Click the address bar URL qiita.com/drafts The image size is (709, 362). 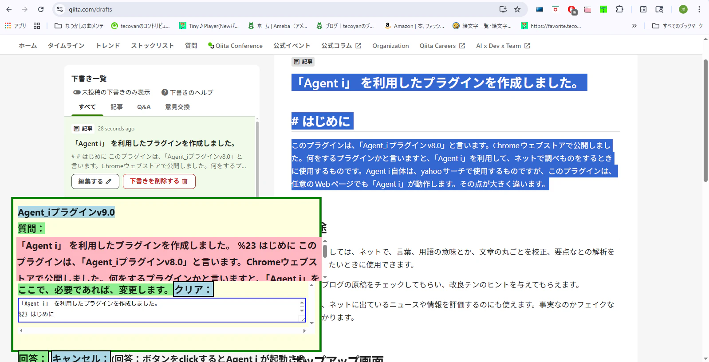click(x=91, y=9)
